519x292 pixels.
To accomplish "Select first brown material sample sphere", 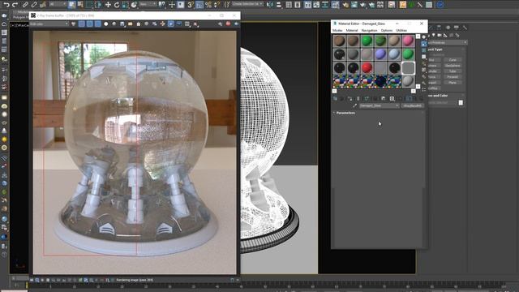I will pos(339,41).
